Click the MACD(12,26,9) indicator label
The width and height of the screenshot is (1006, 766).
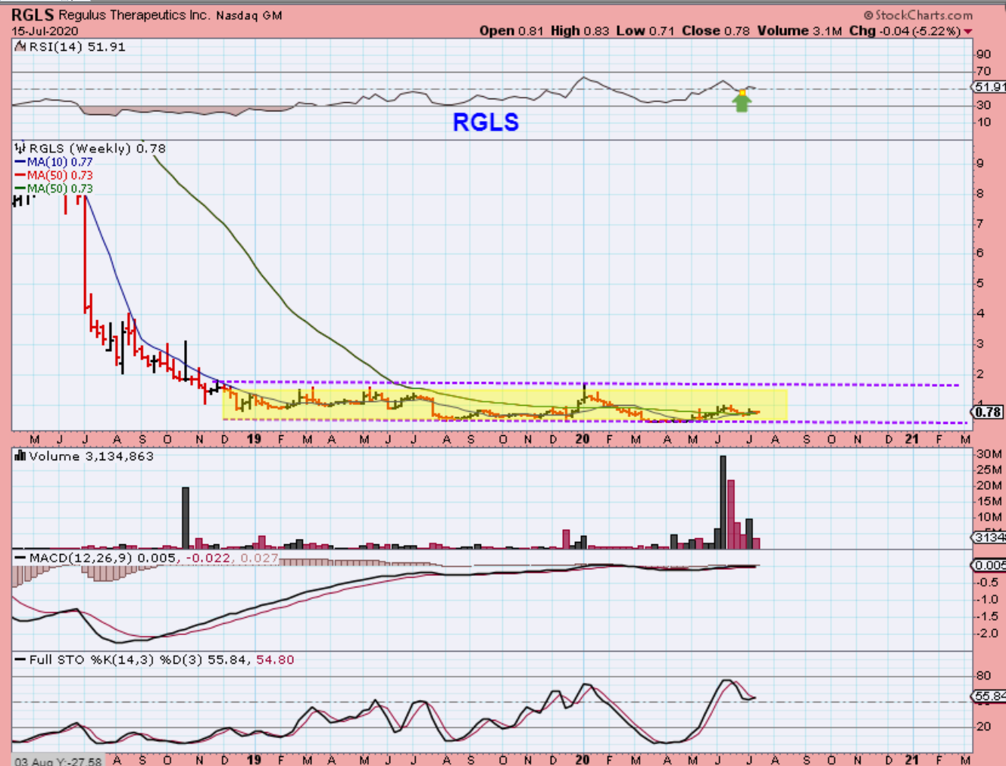point(78,558)
